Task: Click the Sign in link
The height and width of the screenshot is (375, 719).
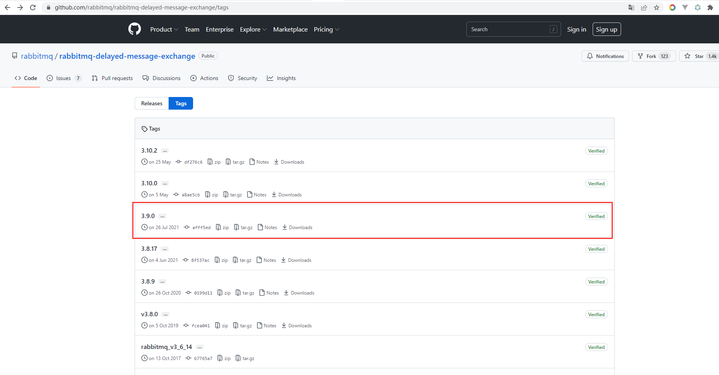Action: (x=576, y=30)
